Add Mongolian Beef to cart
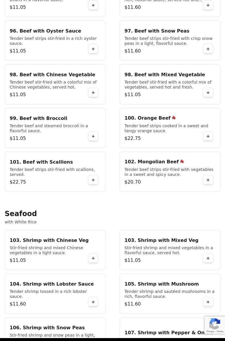 pyautogui.click(x=208, y=180)
